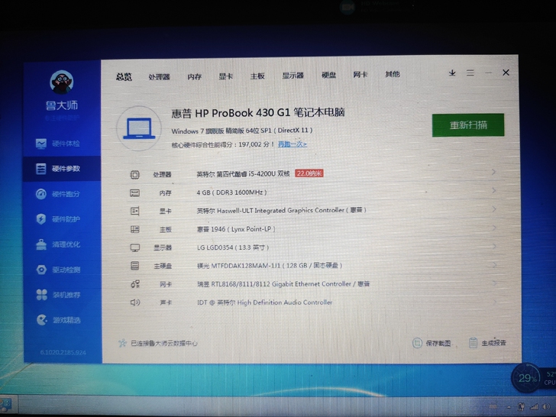Image resolution: width=556 pixels, height=417 pixels.
Task: Click the 处理器 chip icon
Action: coord(134,174)
